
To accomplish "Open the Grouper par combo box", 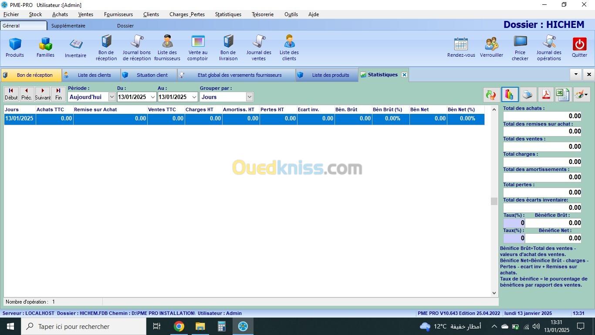I will [x=249, y=97].
